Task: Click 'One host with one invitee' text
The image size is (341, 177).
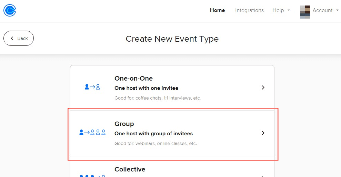Action: [x=146, y=88]
